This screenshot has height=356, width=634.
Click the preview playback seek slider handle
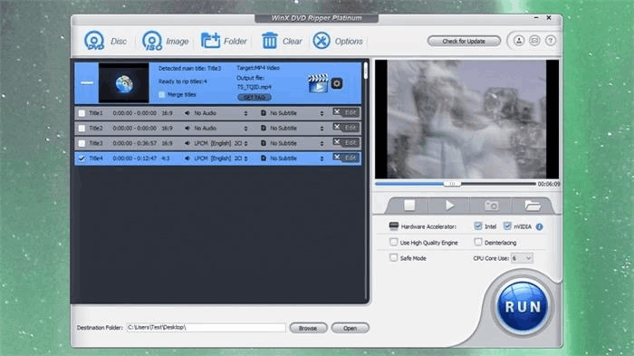point(452,184)
